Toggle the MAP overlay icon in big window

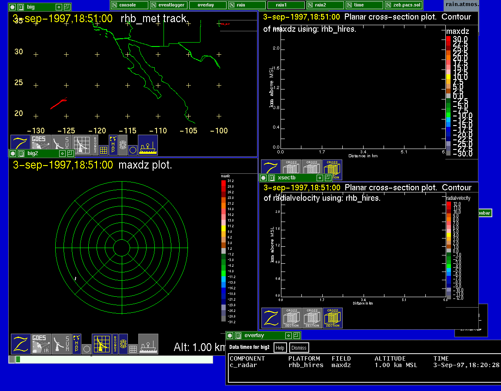pos(113,145)
